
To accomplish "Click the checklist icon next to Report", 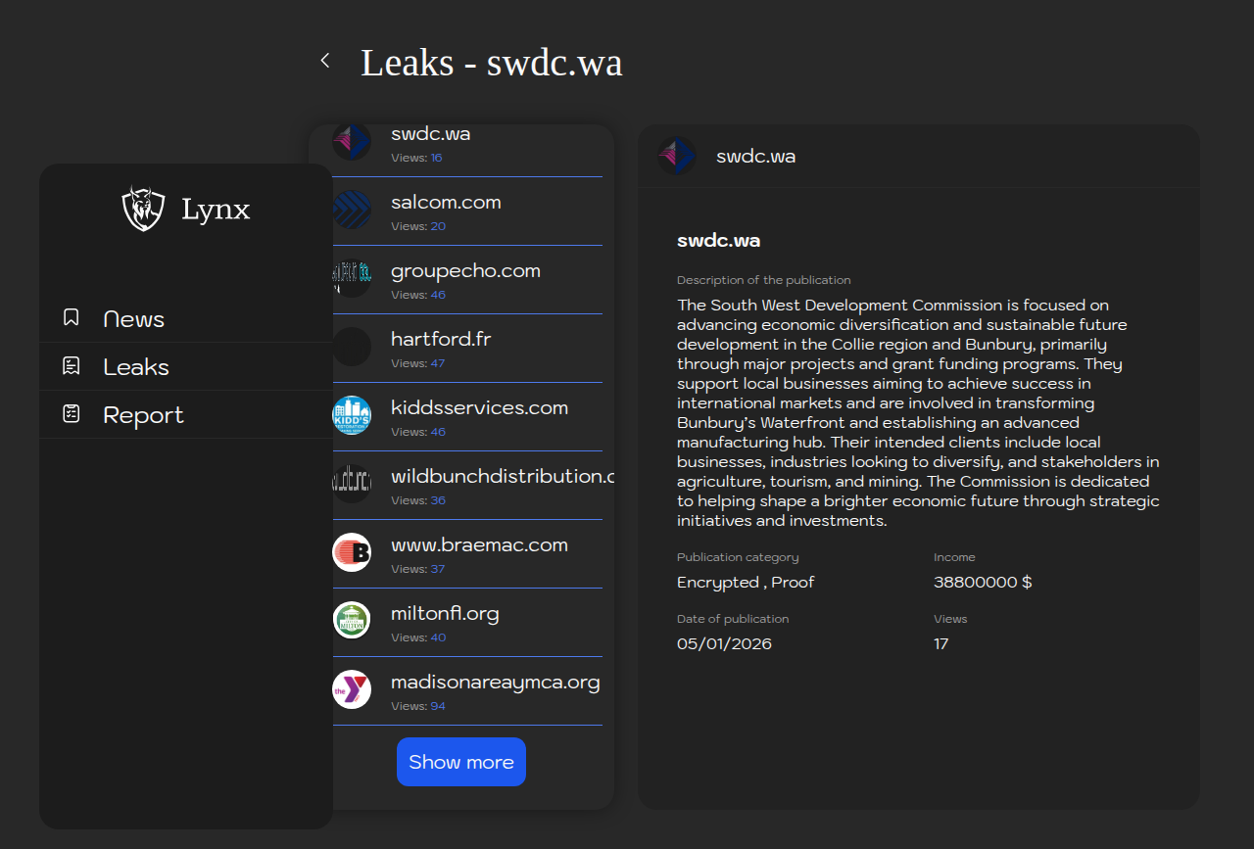I will point(72,414).
